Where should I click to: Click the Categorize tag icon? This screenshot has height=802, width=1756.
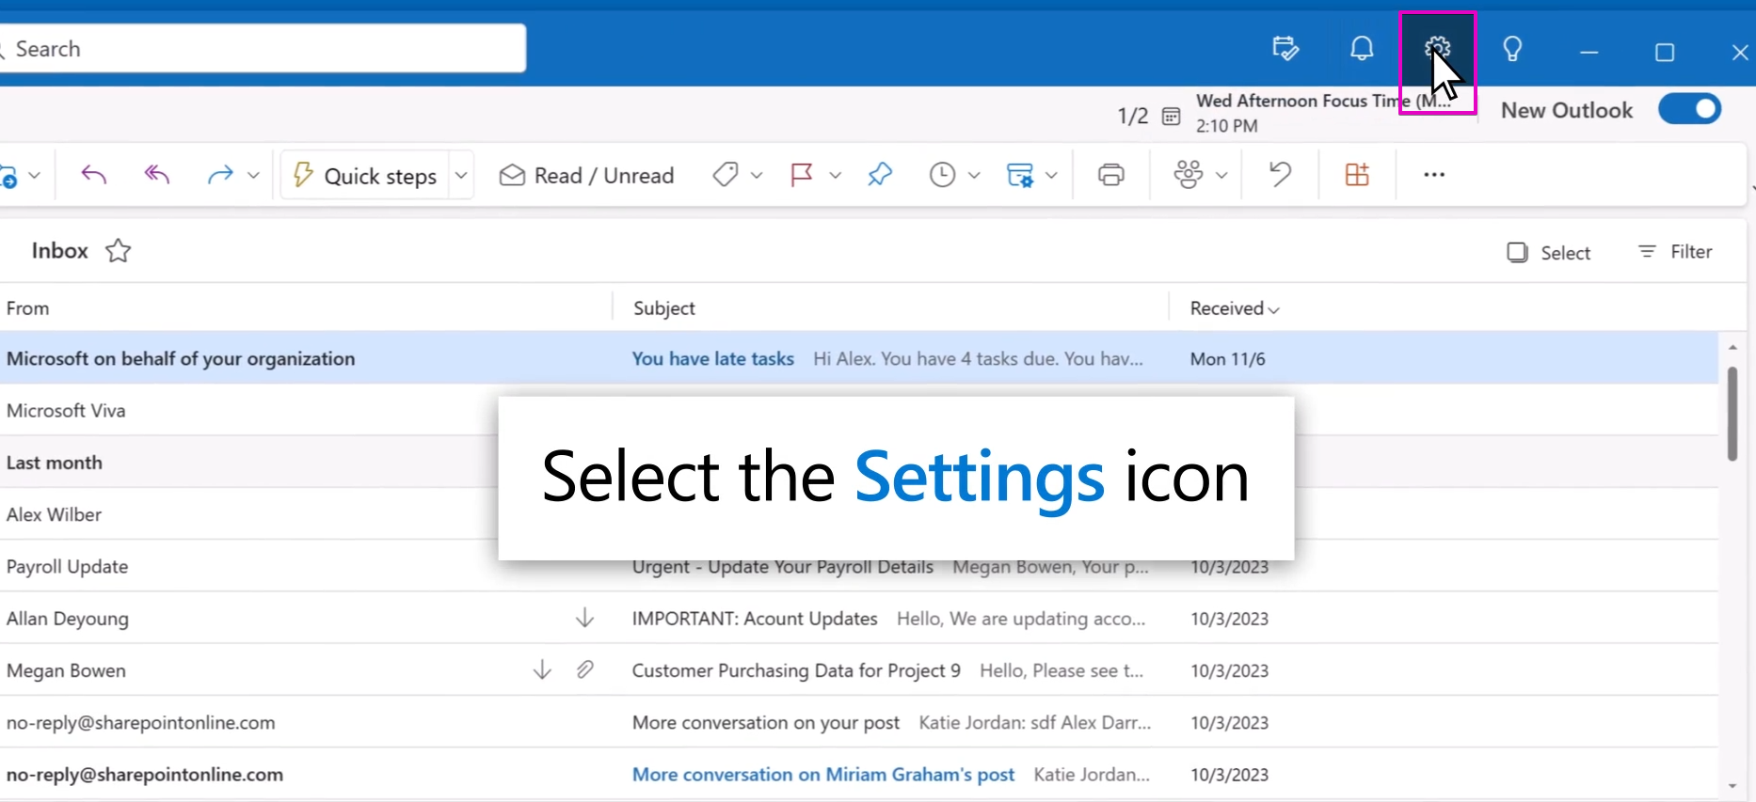[x=726, y=175]
